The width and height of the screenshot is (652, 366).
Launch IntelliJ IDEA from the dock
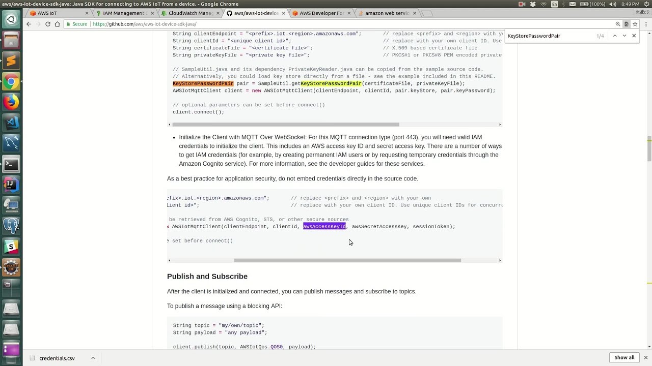pos(11,185)
